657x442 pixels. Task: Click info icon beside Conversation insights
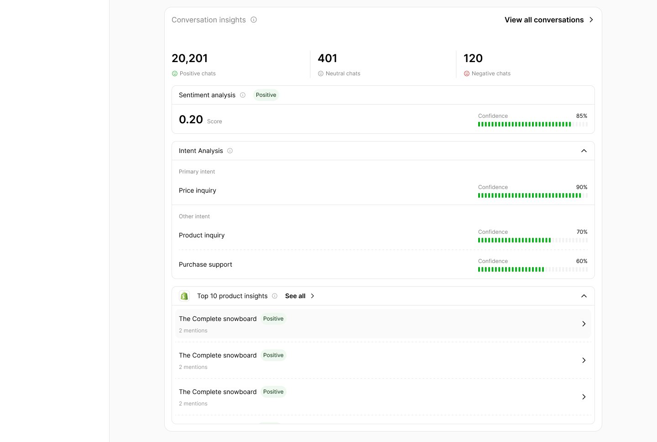(254, 20)
